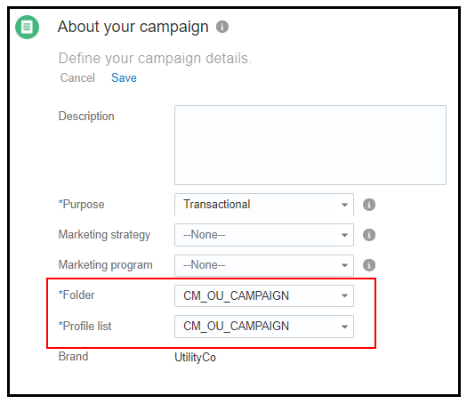Expand the Marketing program dropdown
This screenshot has width=467, height=404.
264,265
